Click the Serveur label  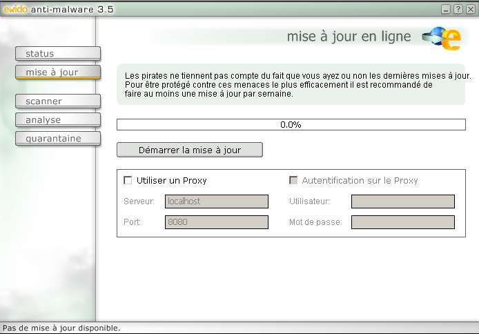[139, 202]
